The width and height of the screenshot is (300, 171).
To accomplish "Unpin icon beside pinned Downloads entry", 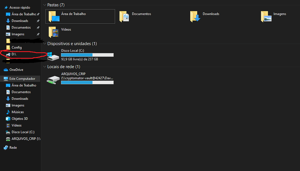I will pyautogui.click(x=38, y=21).
